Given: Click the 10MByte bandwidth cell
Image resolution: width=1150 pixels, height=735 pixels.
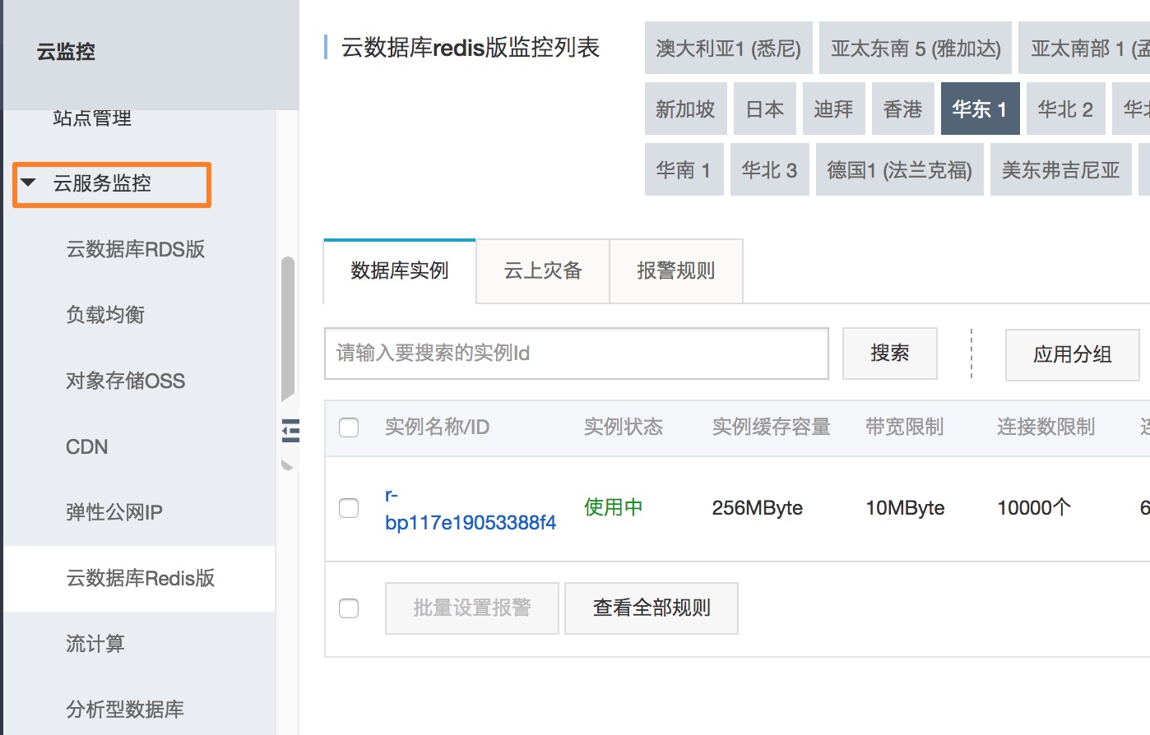Looking at the screenshot, I should tap(905, 508).
